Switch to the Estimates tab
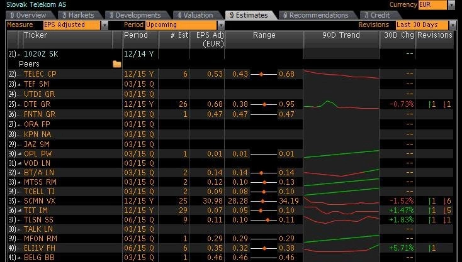This screenshot has height=262, width=462. click(249, 15)
